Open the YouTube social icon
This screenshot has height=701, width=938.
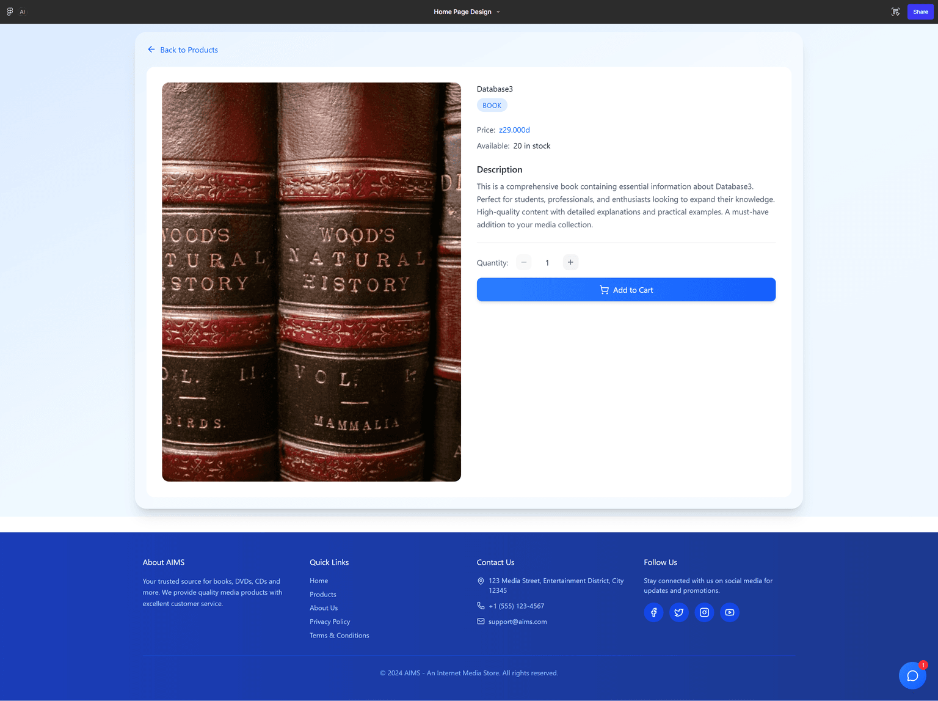[729, 612]
